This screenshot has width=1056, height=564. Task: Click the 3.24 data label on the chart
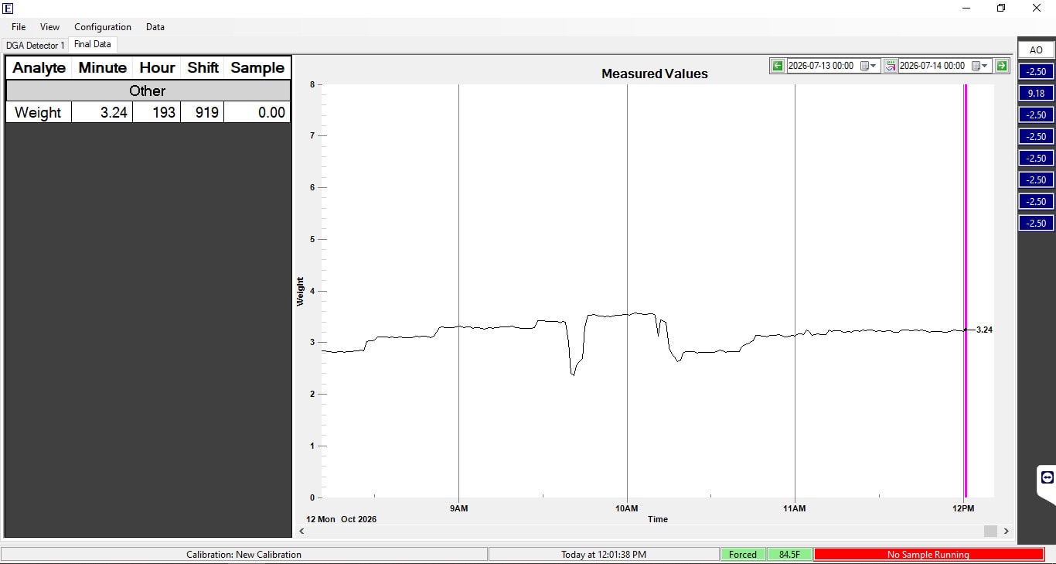coord(984,330)
